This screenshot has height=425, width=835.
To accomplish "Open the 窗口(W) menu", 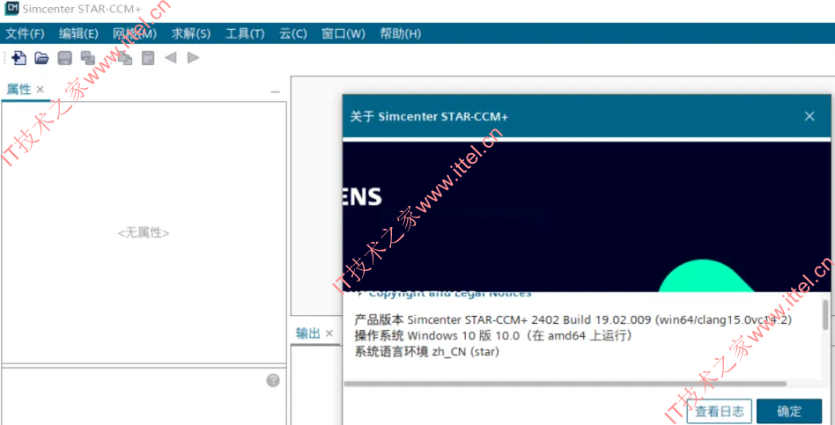I will click(x=344, y=33).
